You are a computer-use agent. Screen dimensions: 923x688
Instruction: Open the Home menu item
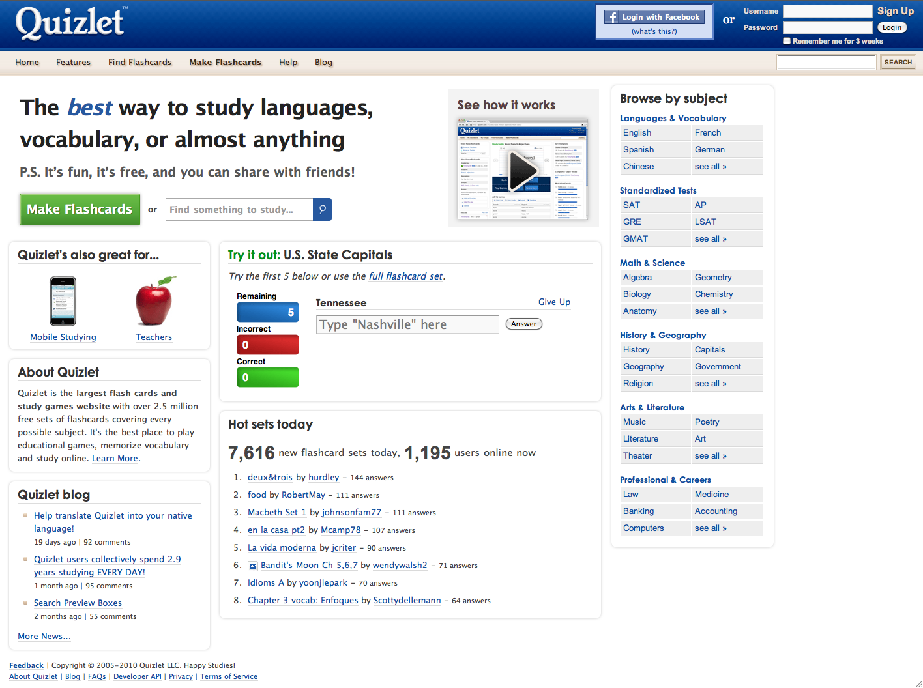[x=27, y=62]
